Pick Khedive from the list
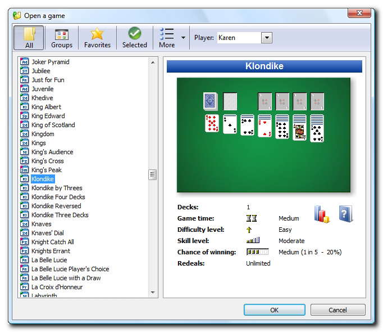383x332 pixels. 42,98
